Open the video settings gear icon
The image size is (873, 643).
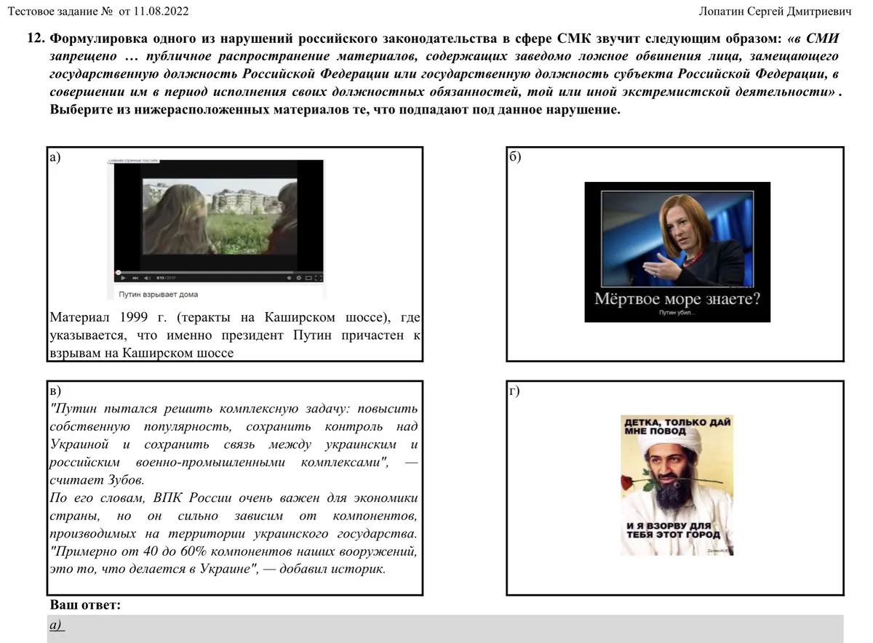click(x=299, y=278)
